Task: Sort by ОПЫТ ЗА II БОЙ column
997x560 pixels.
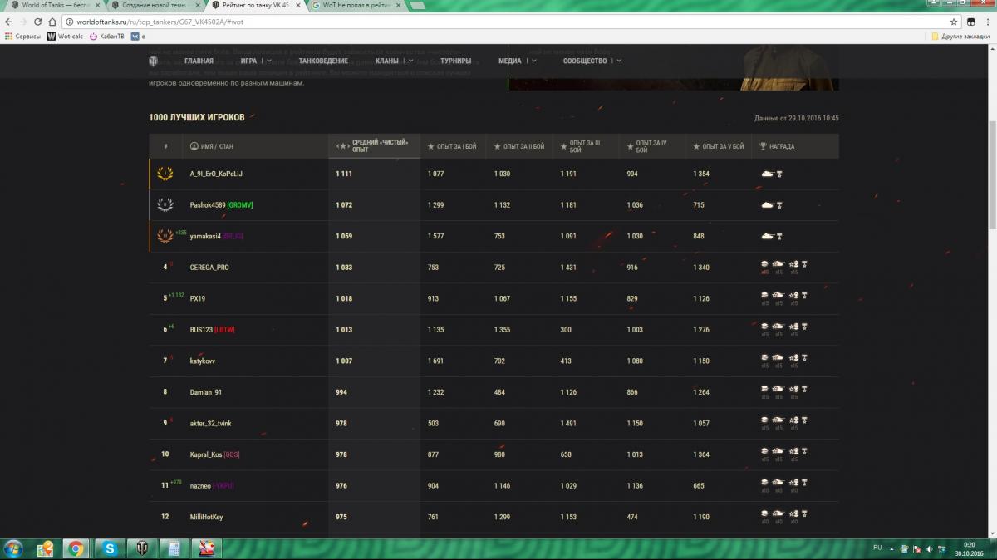Action: tap(519, 146)
